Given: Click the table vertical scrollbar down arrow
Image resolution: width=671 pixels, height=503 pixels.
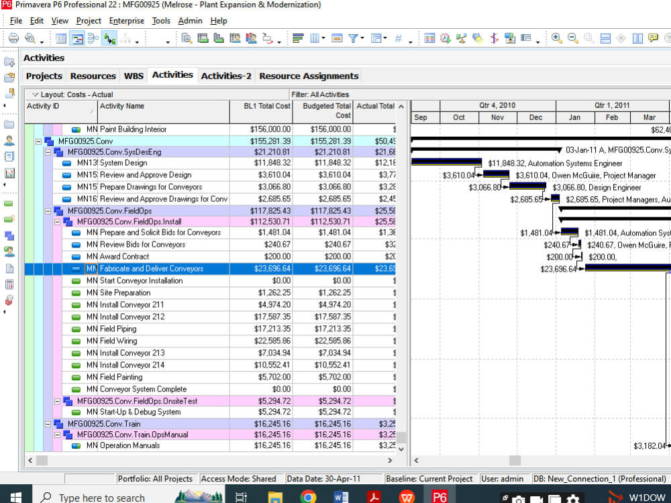Looking at the screenshot, I should click(401, 449).
